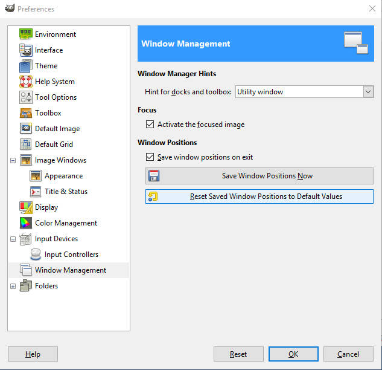The height and width of the screenshot is (370, 382).
Task: Click the Color Management prism icon
Action: [x=25, y=223]
